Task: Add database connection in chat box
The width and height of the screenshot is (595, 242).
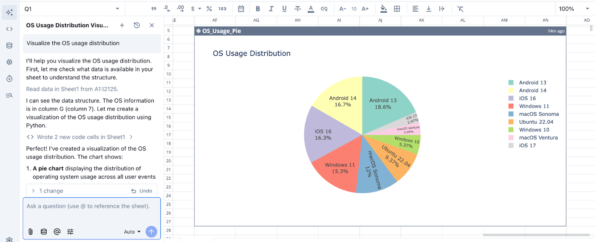Action: pyautogui.click(x=44, y=232)
